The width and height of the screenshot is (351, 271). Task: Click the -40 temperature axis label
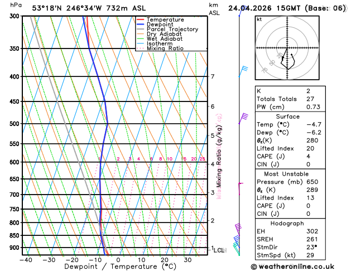(x=26, y=260)
